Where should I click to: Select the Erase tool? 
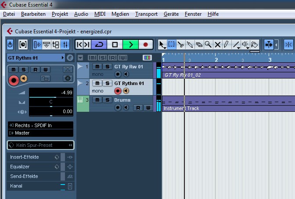click(199, 45)
